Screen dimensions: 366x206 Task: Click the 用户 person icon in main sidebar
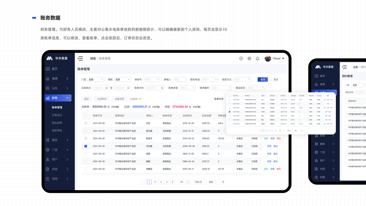[x=48, y=159]
